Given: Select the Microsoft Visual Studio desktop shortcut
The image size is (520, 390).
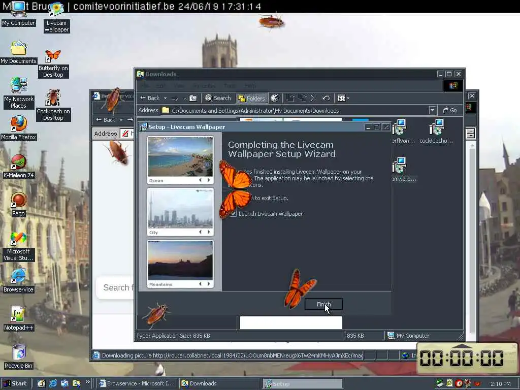Looking at the screenshot, I should 18,247.
